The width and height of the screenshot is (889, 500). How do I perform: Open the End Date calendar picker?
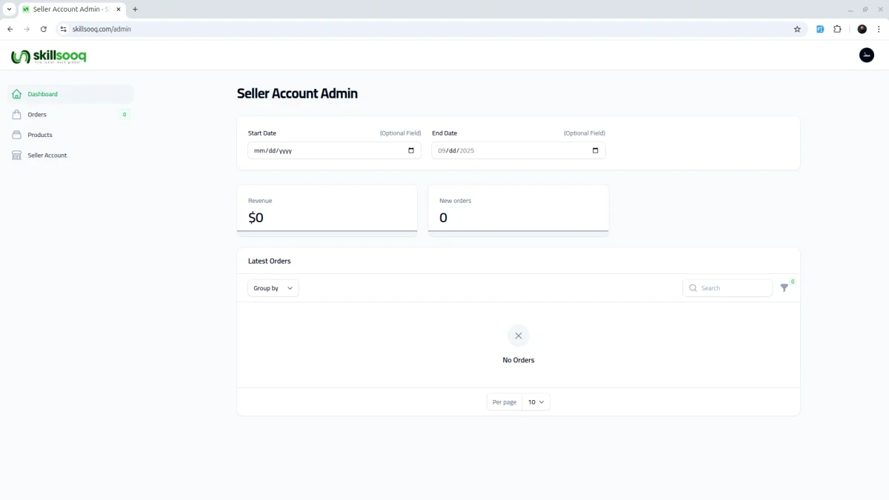(x=596, y=150)
